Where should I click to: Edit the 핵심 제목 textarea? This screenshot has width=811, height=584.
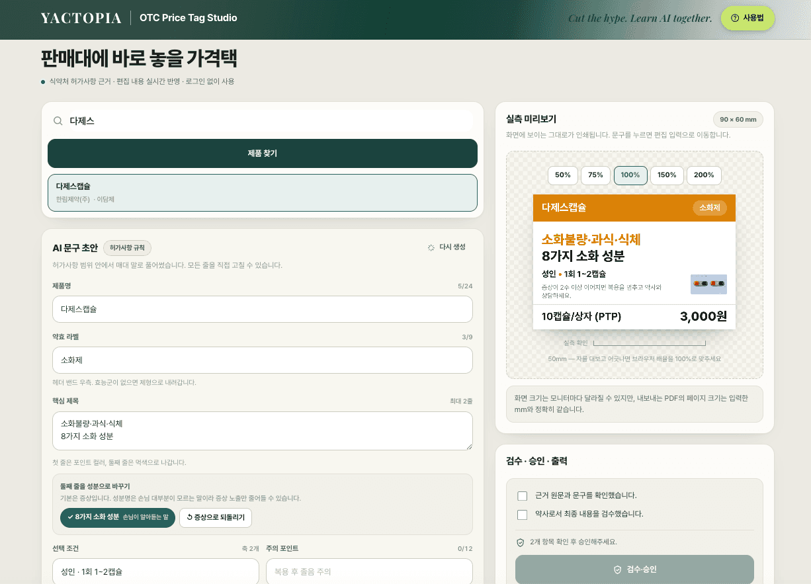tap(263, 431)
